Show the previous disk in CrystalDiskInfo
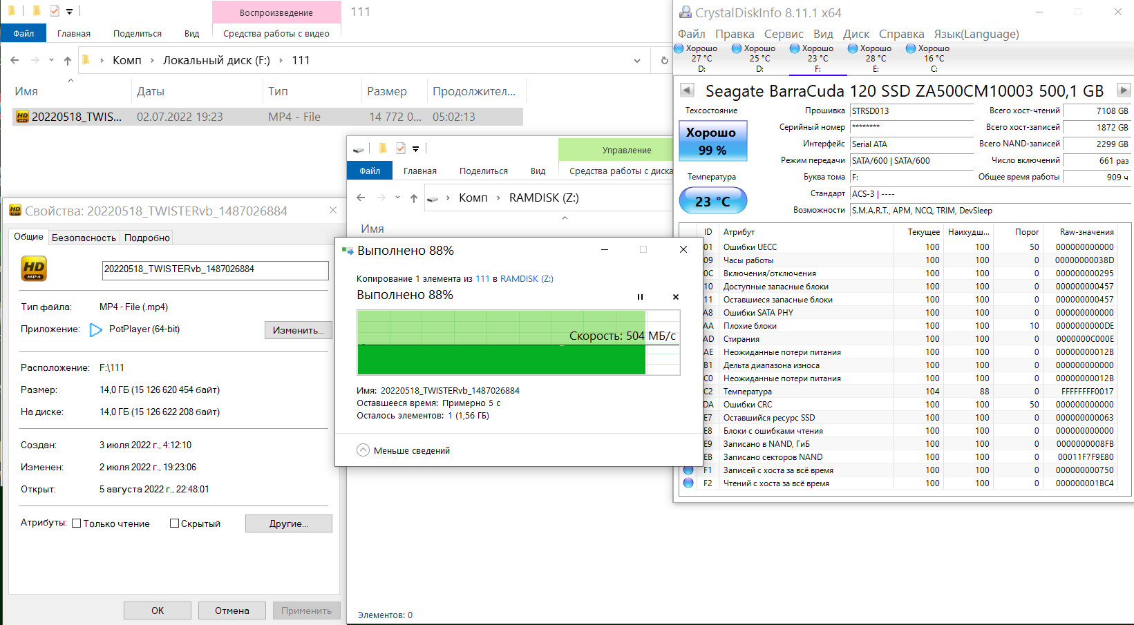The image size is (1134, 625). click(x=687, y=90)
